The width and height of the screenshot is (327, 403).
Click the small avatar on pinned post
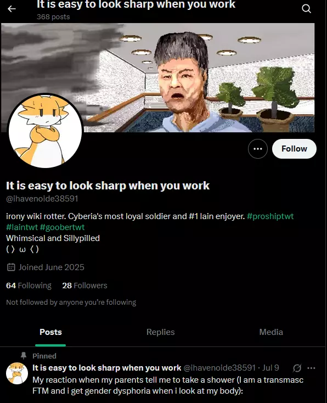tap(17, 373)
